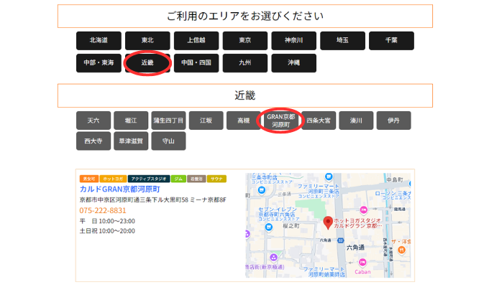Image resolution: width=489 pixels, height=287 pixels.
Task: Open the 西大寺 studio
Action: 93,141
